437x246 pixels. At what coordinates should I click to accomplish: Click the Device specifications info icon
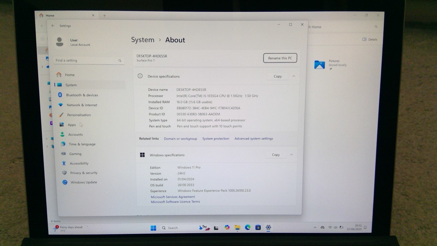click(140, 76)
